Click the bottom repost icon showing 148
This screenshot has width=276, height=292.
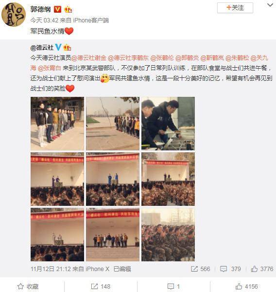click(94, 286)
